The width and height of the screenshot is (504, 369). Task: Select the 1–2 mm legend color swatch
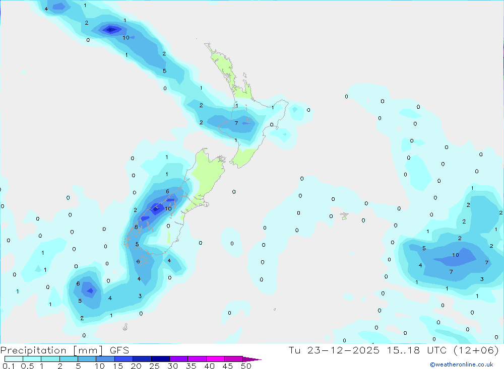(50, 359)
